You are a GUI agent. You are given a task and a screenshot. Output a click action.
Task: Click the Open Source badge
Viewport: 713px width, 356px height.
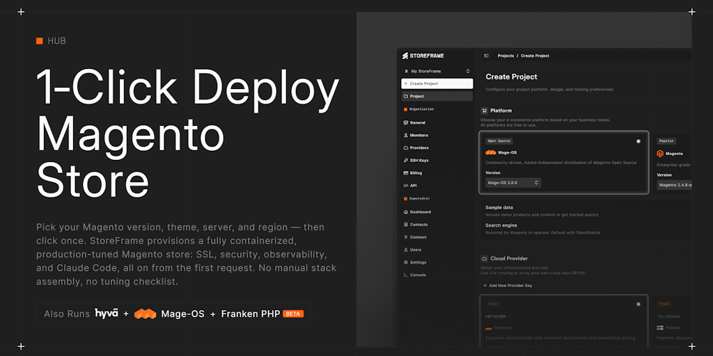(x=499, y=141)
